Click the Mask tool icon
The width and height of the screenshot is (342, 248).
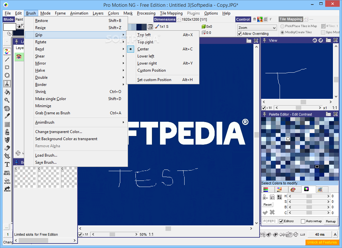[x=7, y=140]
